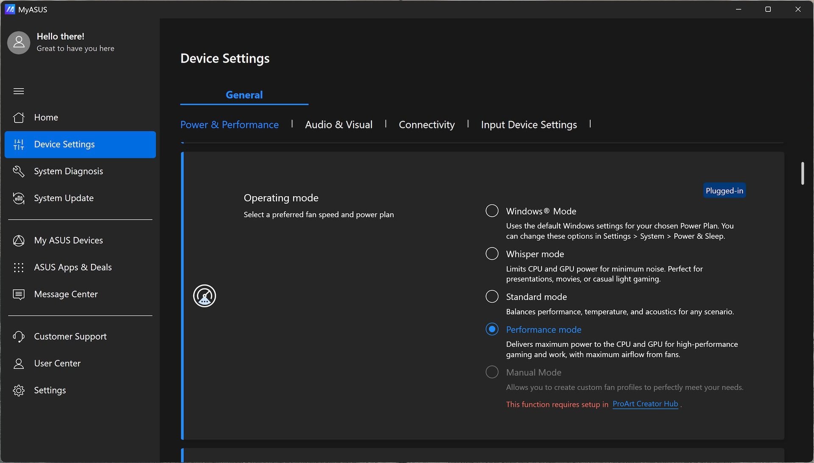The image size is (814, 463).
Task: Close the MyASUS window
Action: click(798, 9)
